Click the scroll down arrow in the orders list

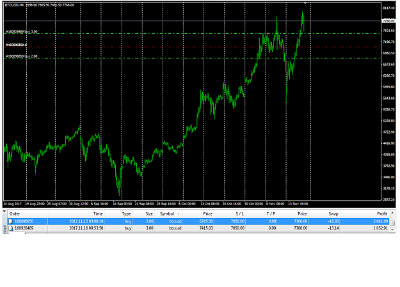click(392, 229)
